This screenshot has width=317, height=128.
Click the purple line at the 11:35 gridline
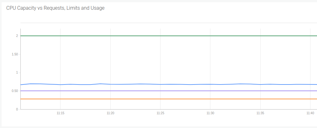[260, 91]
